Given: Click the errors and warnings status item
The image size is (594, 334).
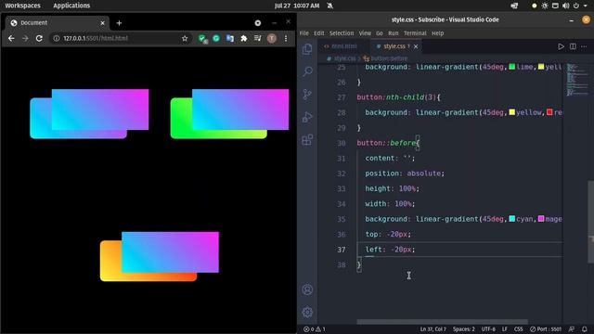Looking at the screenshot, I should 315,329.
